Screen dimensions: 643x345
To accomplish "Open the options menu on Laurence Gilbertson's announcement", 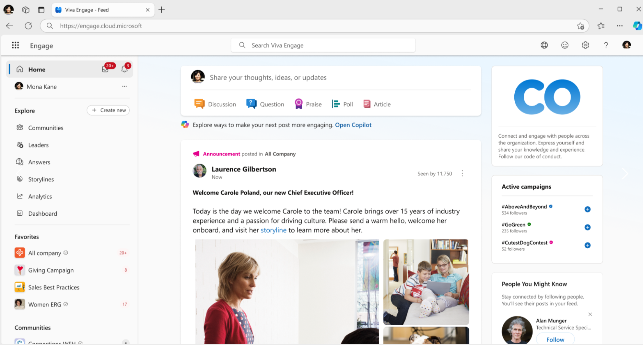I will tap(462, 173).
